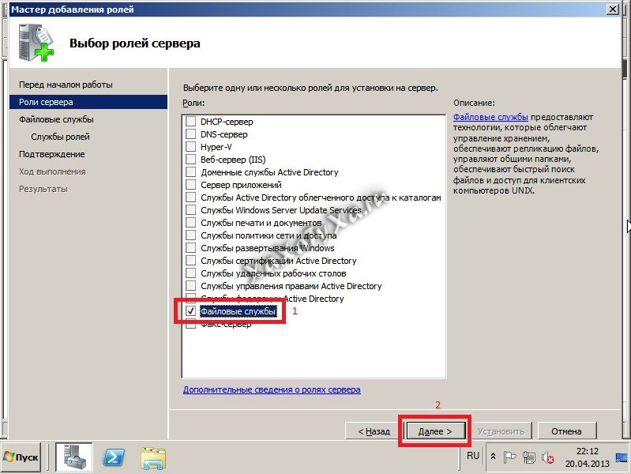The width and height of the screenshot is (631, 474).
Task: Click the network tray icon
Action: pyautogui.click(x=529, y=457)
